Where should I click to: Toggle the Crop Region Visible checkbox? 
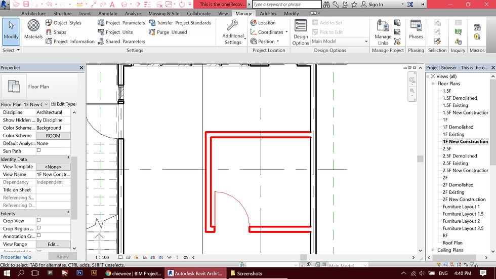[38, 228]
